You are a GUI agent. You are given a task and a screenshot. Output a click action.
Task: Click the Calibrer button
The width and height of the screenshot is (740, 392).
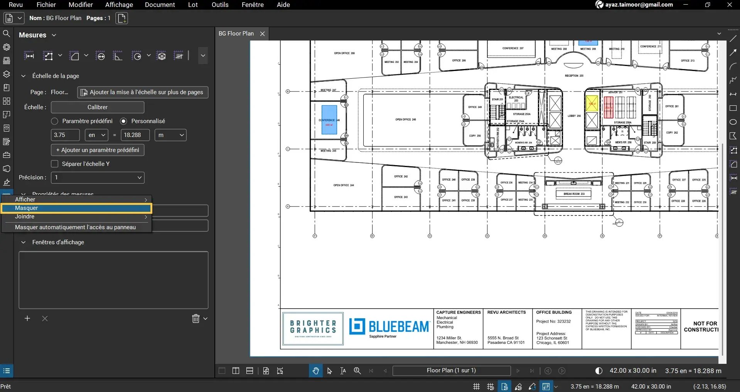pos(97,107)
